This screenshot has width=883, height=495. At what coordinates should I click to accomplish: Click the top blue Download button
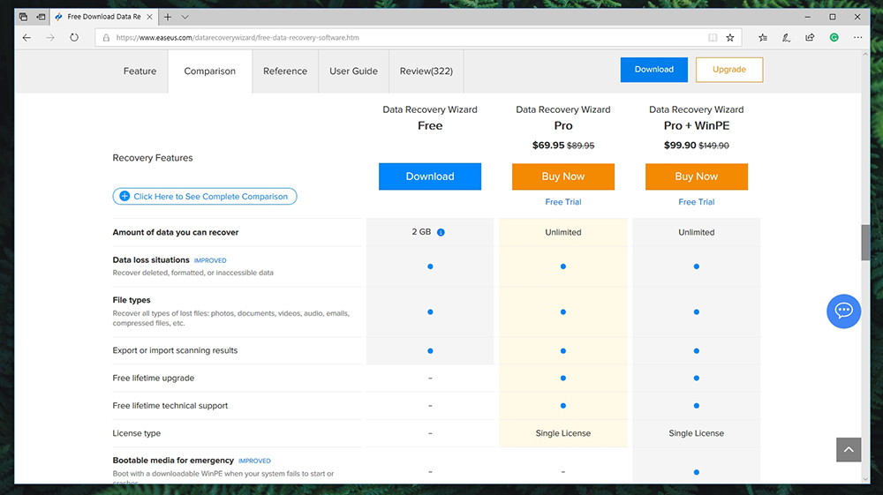tap(653, 70)
